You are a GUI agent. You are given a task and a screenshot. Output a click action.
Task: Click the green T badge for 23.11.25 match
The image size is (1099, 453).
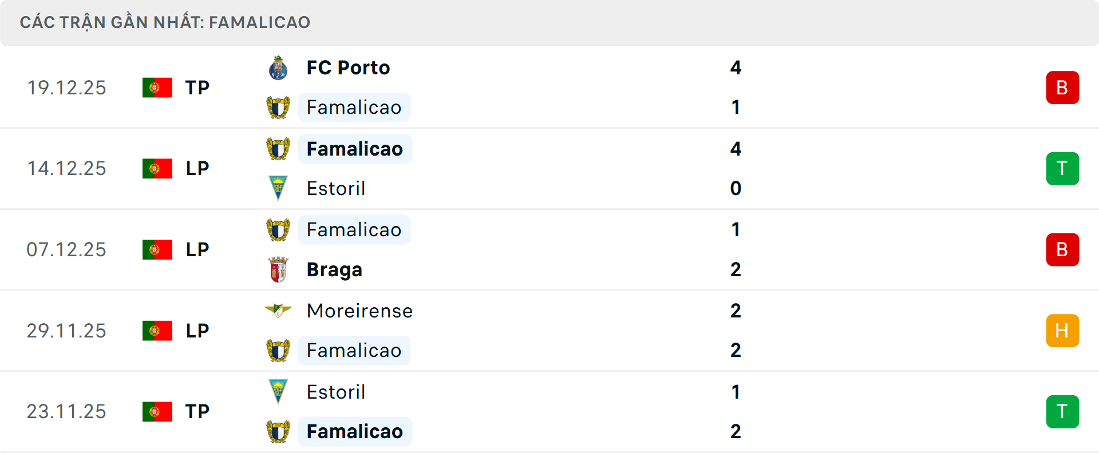coord(1062,412)
